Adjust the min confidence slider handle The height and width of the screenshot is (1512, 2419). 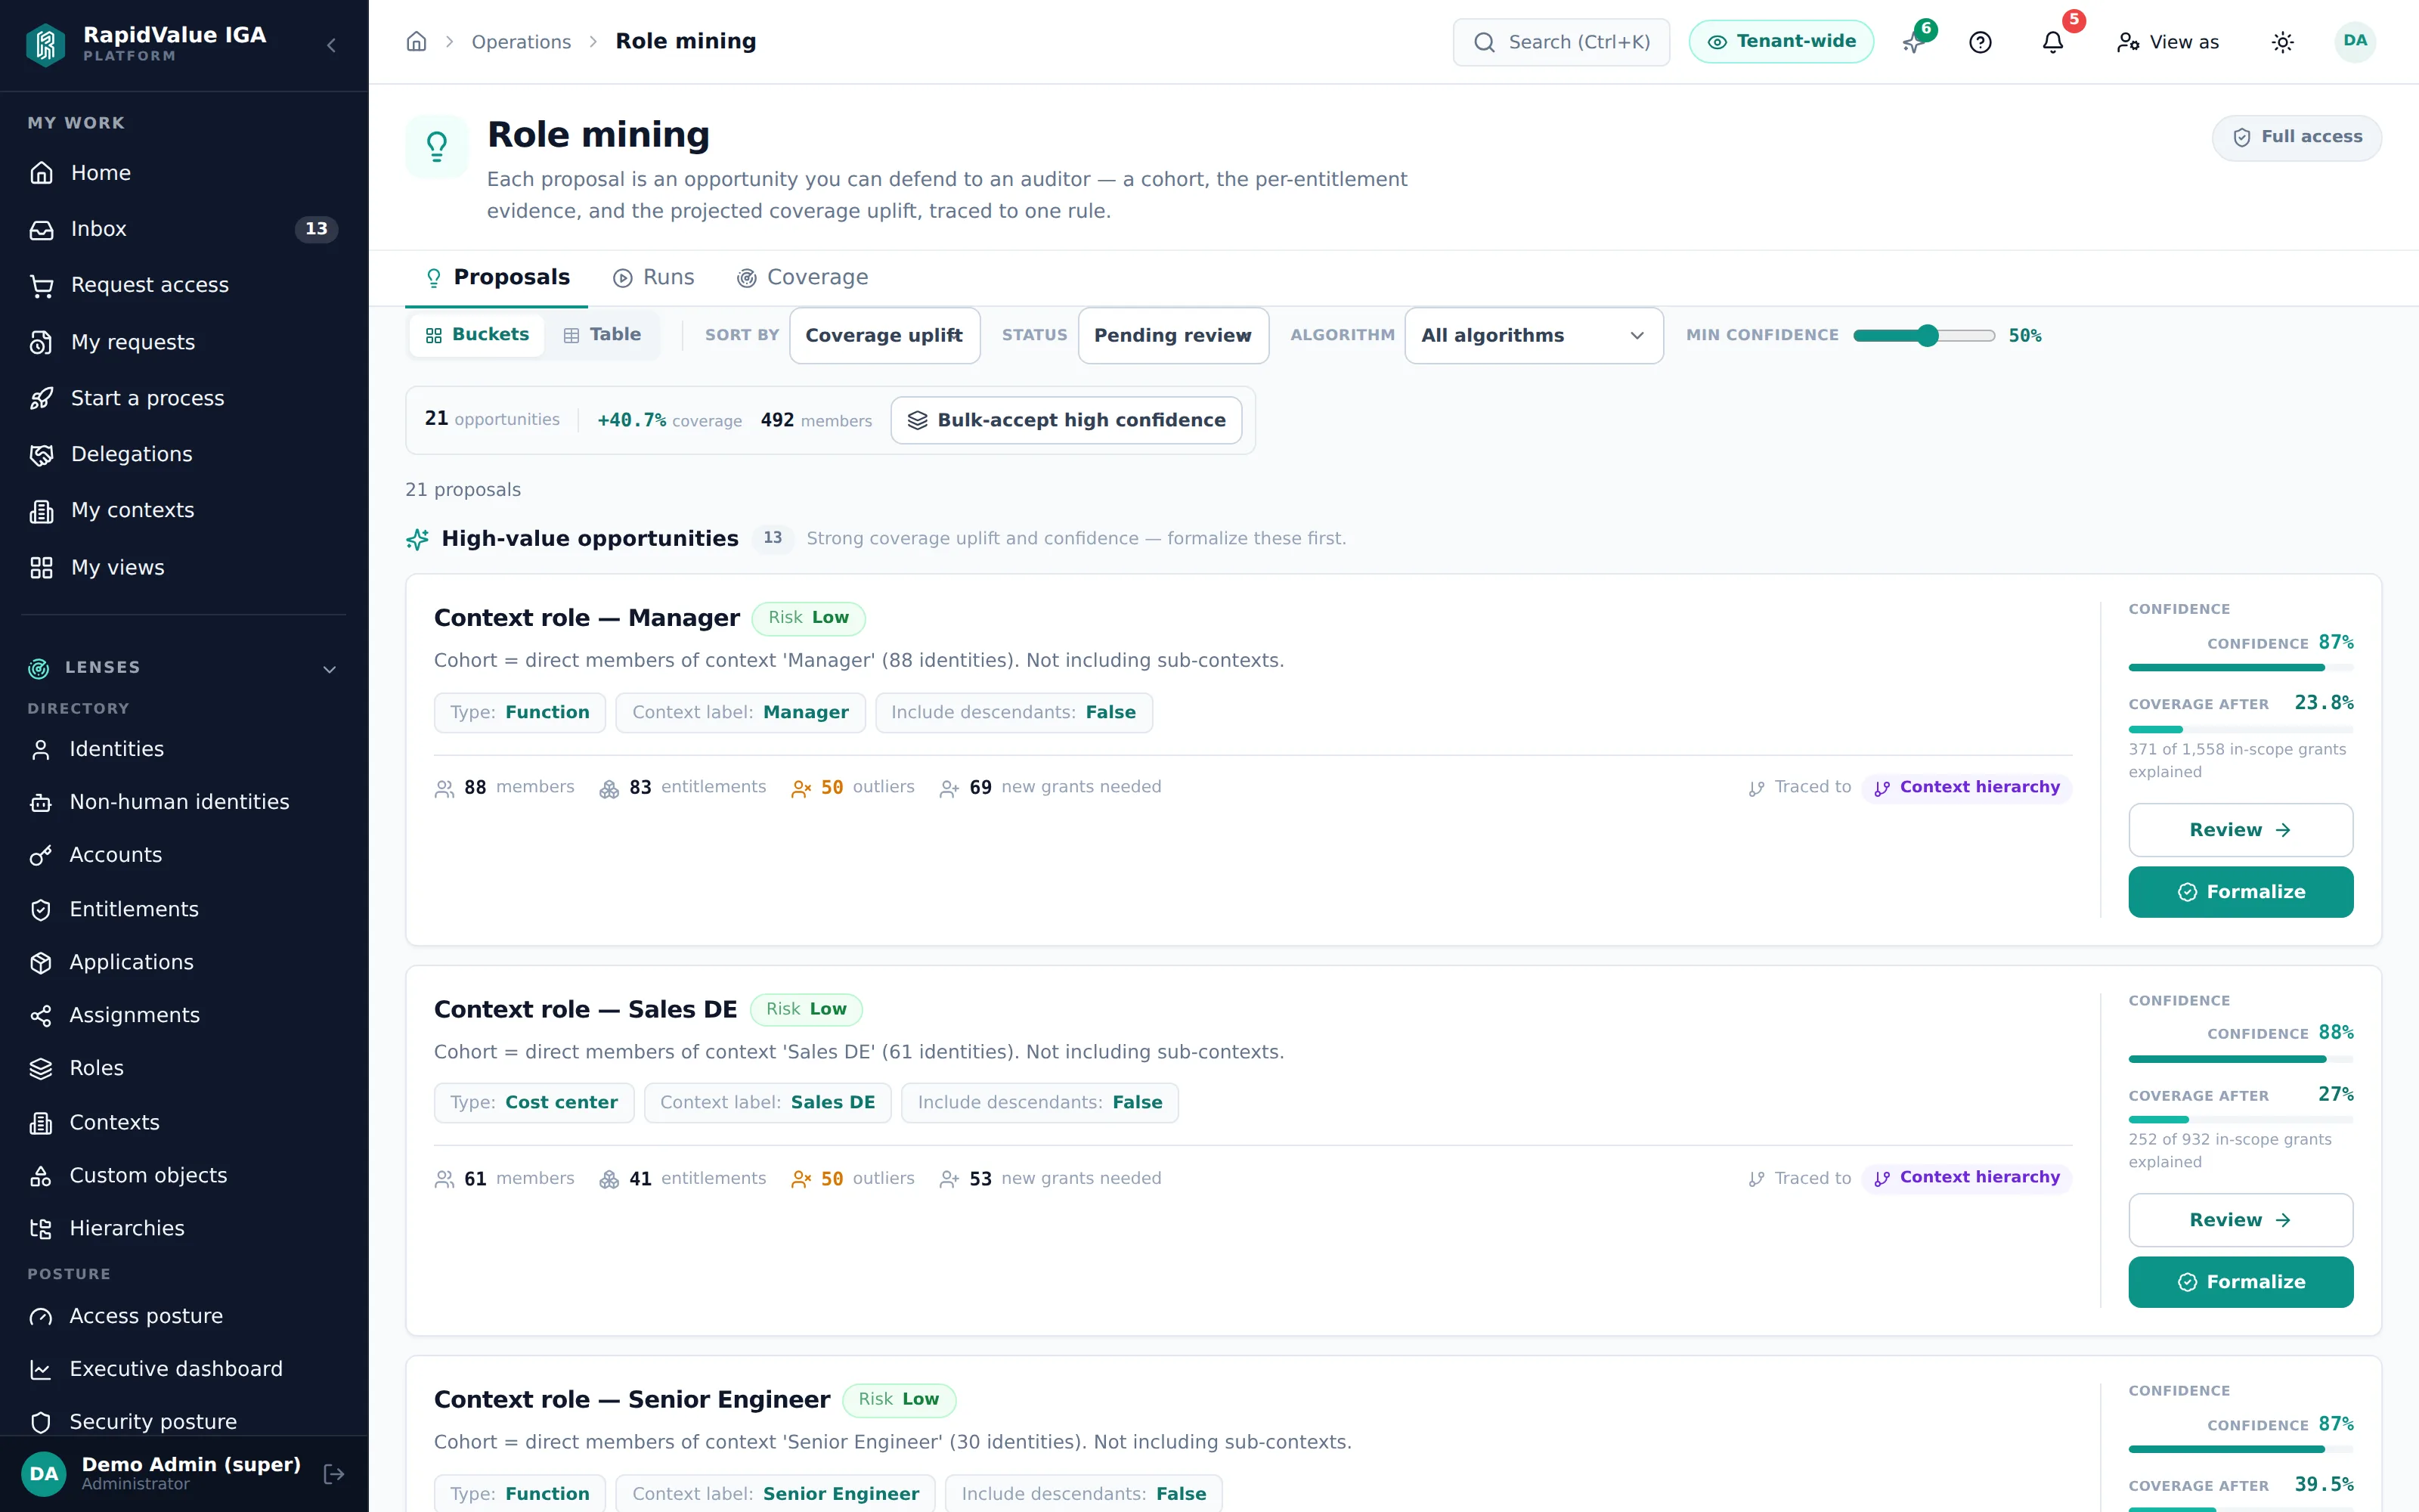click(1927, 336)
